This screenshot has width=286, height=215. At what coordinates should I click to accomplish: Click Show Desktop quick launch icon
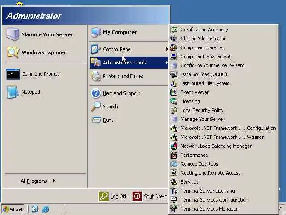[35, 209]
